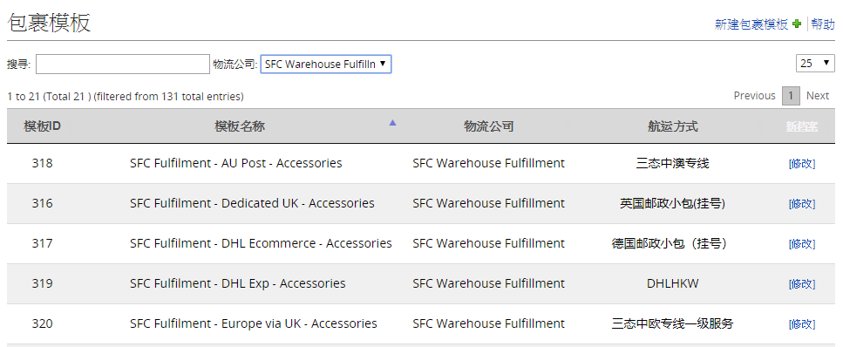Click the green plus new template icon
The image size is (843, 347).
tap(797, 24)
